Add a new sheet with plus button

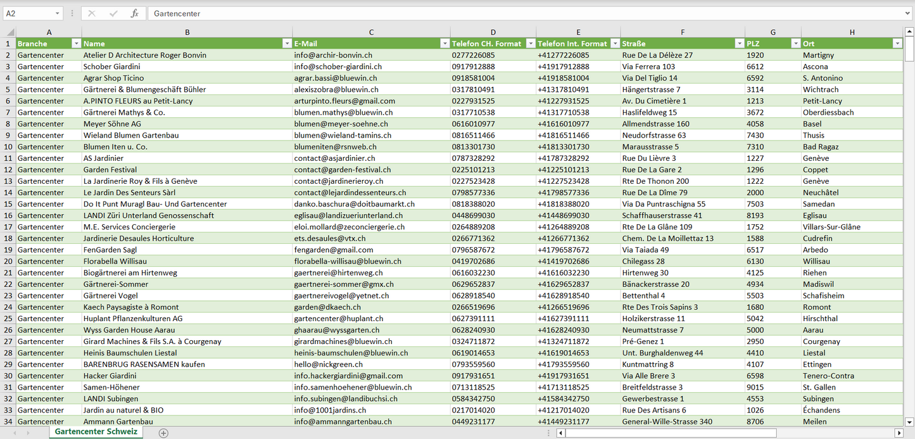(x=163, y=433)
